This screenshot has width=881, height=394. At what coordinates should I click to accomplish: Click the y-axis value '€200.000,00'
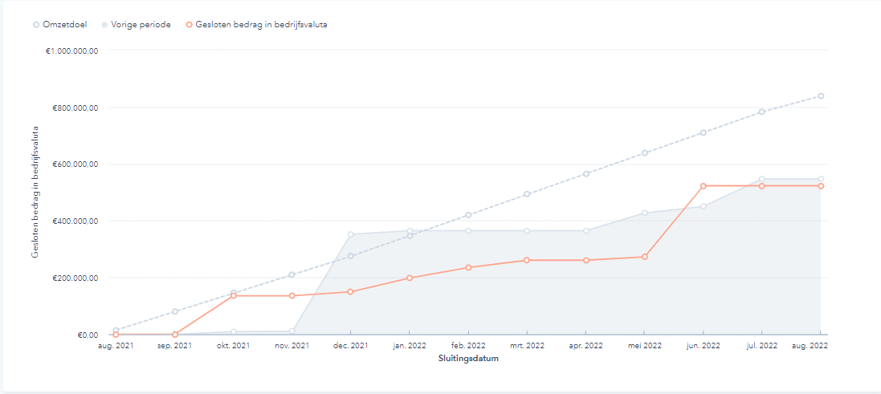(76, 278)
